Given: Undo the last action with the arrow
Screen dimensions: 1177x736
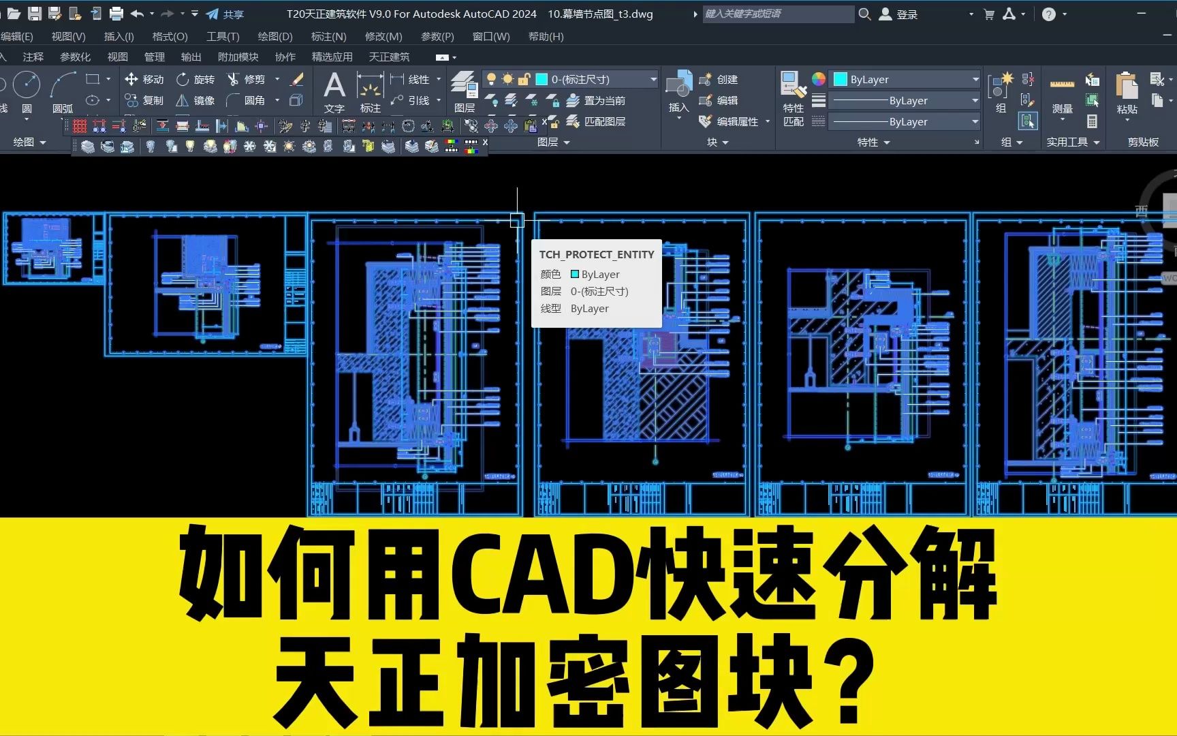Looking at the screenshot, I should (x=137, y=14).
